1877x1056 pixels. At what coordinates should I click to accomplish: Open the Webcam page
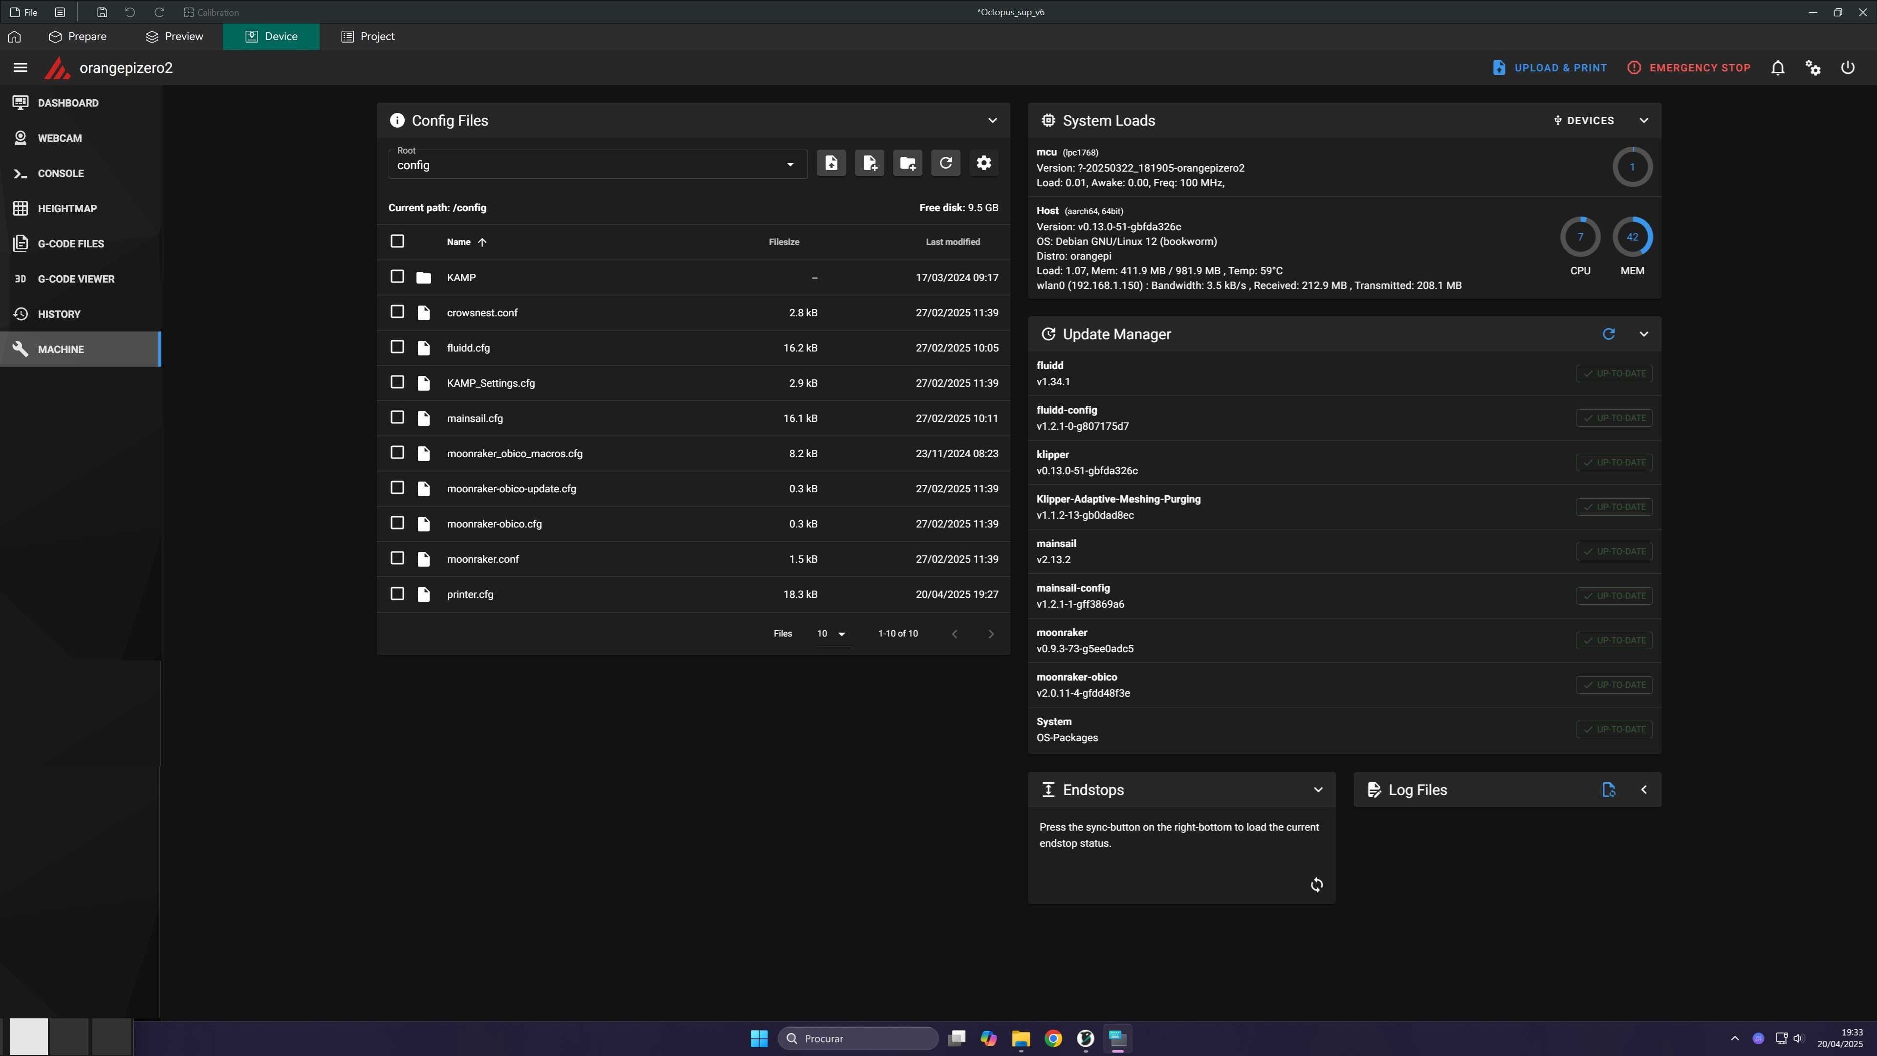tap(80, 138)
